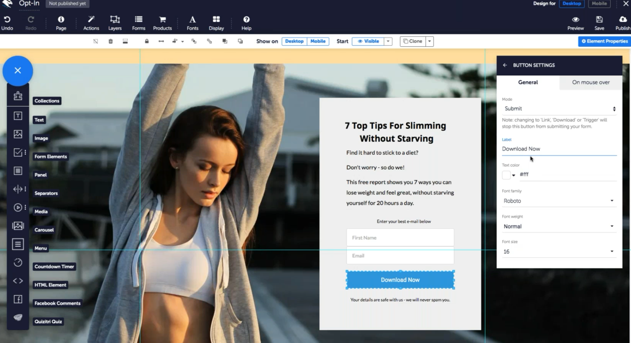Select the HTML Element code icon
Image resolution: width=631 pixels, height=343 pixels.
(18, 281)
